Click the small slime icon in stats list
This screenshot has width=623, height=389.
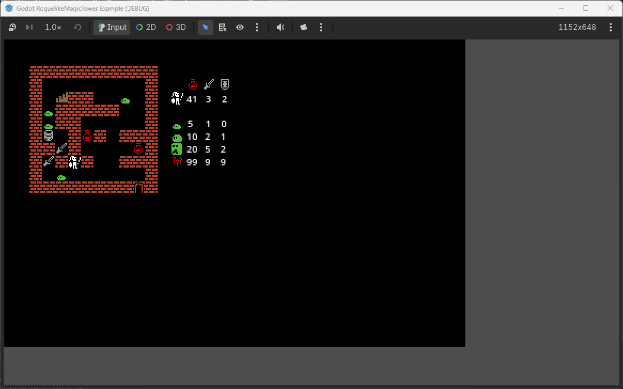(177, 126)
